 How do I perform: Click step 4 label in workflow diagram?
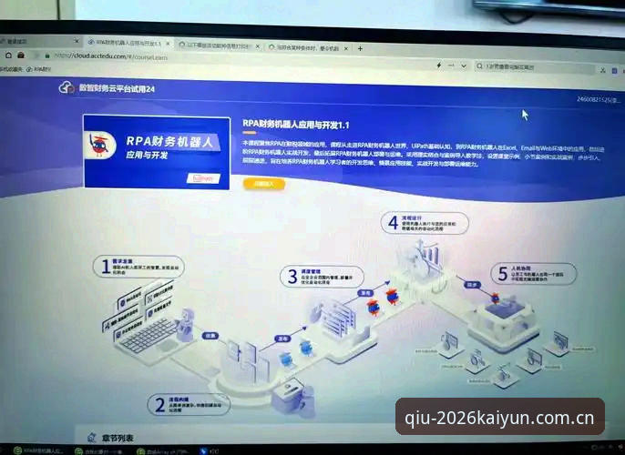(x=425, y=223)
